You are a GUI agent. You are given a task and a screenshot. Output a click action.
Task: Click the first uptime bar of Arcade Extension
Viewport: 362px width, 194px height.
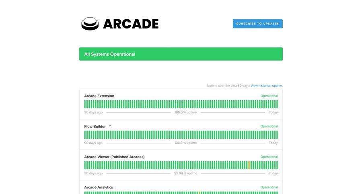click(85, 104)
